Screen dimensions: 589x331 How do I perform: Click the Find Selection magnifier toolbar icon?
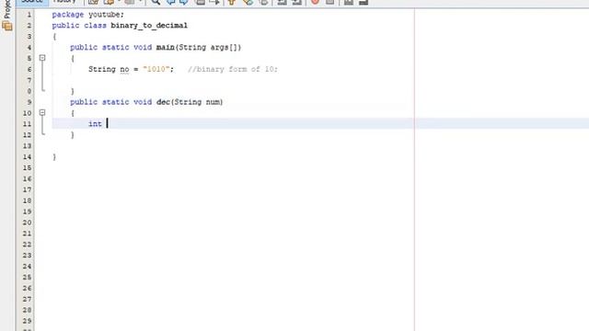[x=156, y=2]
